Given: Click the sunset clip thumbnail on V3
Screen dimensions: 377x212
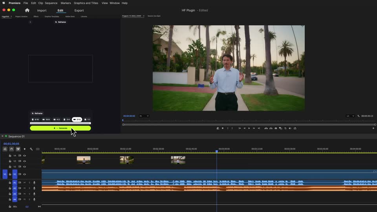Looking at the screenshot, I should tap(84, 160).
